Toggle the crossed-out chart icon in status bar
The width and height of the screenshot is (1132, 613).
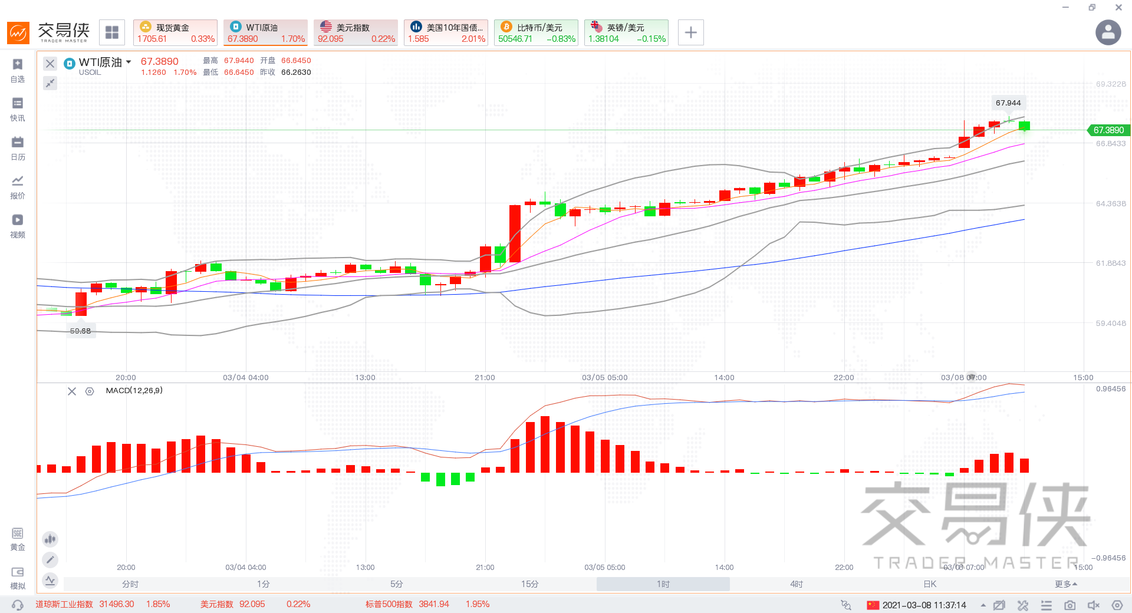pyautogui.click(x=999, y=605)
